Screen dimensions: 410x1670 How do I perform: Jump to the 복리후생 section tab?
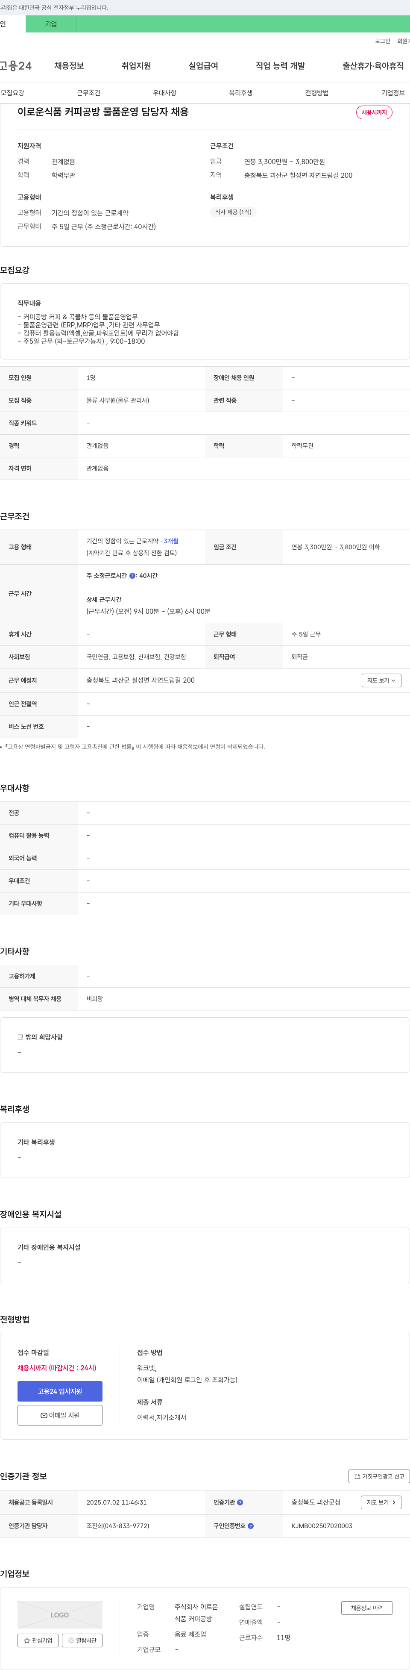(241, 93)
